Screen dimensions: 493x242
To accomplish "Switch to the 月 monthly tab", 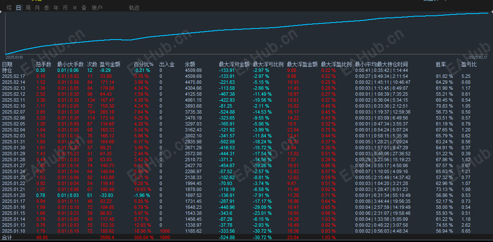I will pyautogui.click(x=37, y=8).
